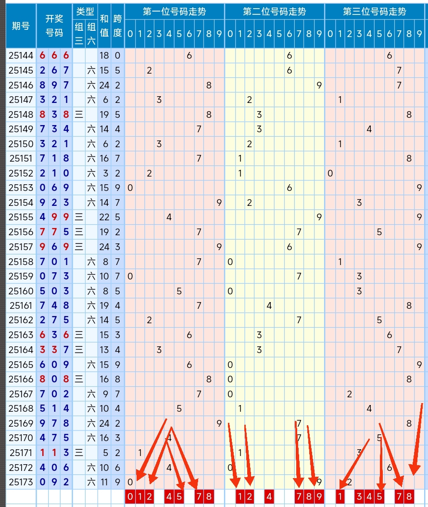This screenshot has width=428, height=507.
Task: Click third-position 2 cell in row 25167
Action: click(x=350, y=394)
